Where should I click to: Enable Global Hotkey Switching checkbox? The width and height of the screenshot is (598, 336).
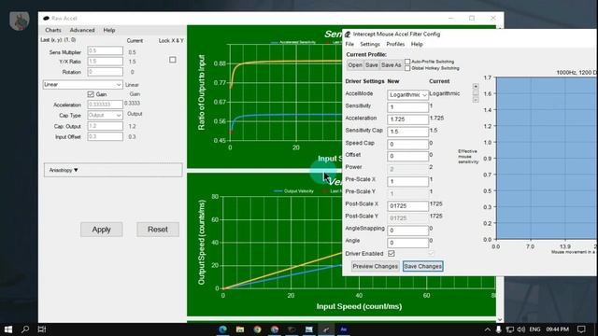pos(407,68)
